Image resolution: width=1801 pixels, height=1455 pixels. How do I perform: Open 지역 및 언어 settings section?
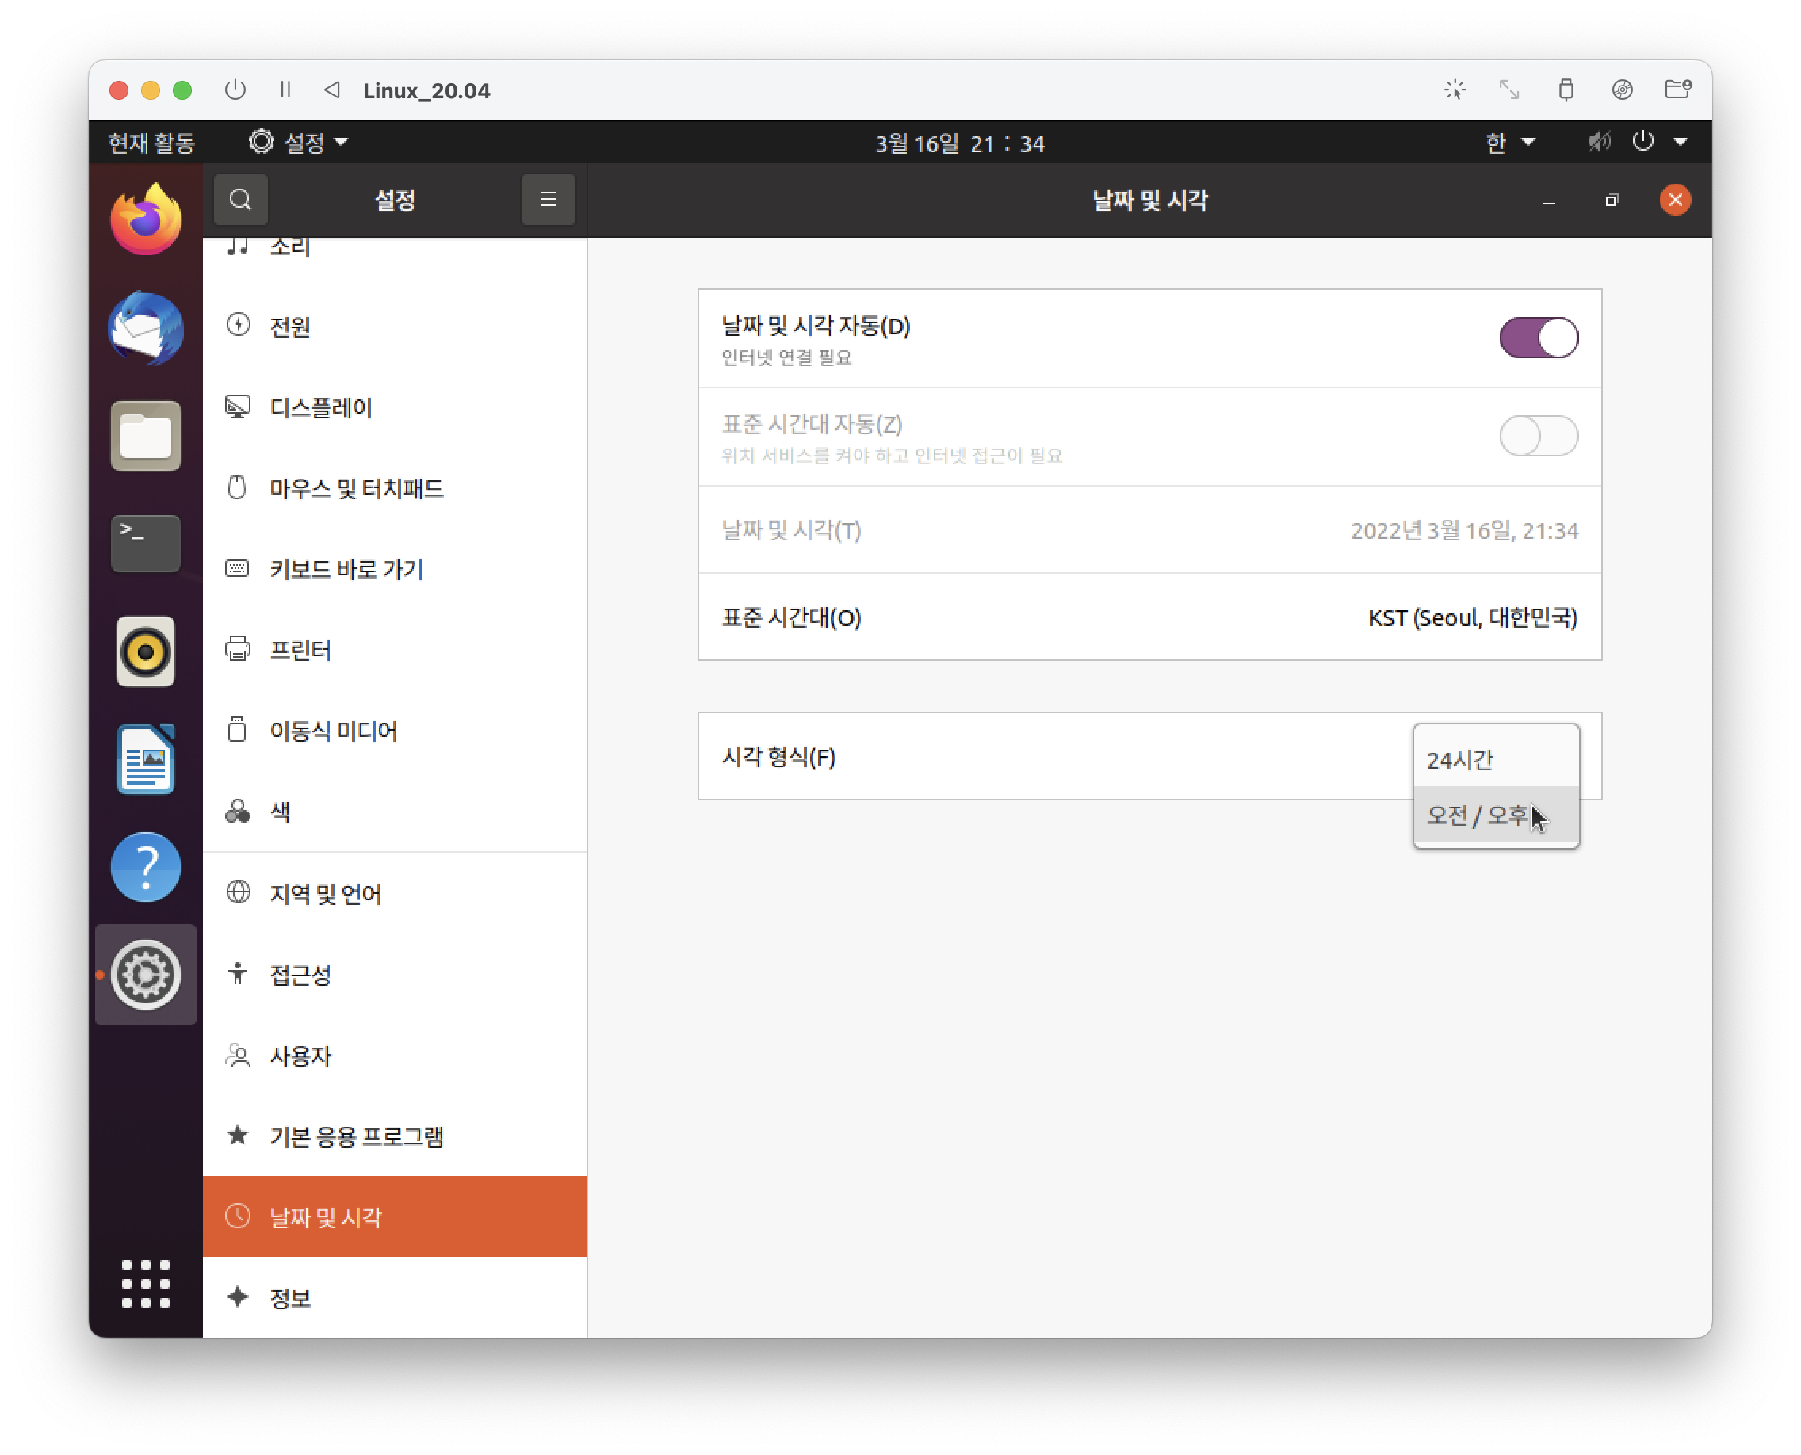(x=325, y=893)
